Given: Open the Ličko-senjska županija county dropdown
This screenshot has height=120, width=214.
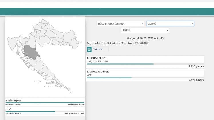Looking at the screenshot, I should pyautogui.click(x=120, y=24).
